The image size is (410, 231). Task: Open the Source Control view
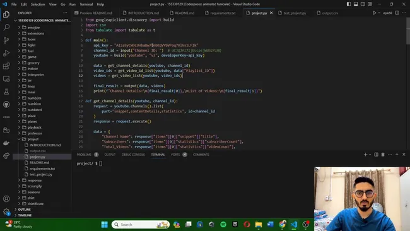tap(6, 40)
